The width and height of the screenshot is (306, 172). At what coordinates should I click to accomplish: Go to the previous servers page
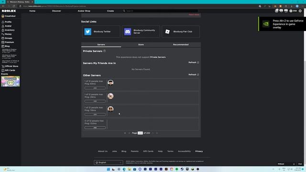coord(129,133)
